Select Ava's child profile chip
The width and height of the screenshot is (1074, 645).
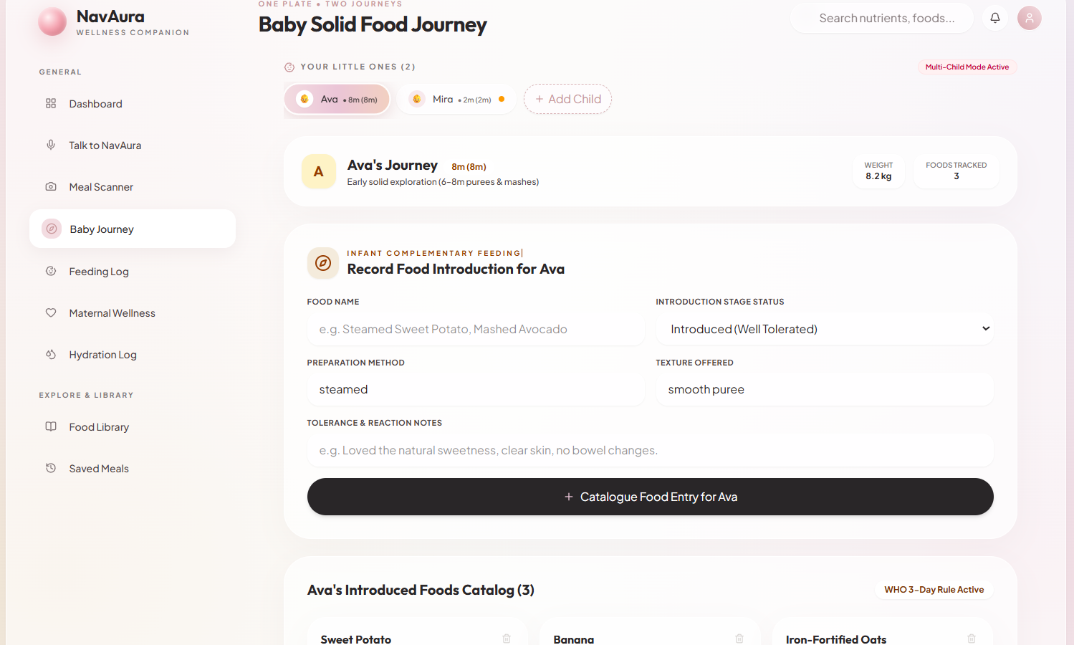coord(337,99)
